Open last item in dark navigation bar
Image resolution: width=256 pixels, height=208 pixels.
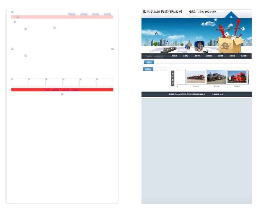coord(244,56)
